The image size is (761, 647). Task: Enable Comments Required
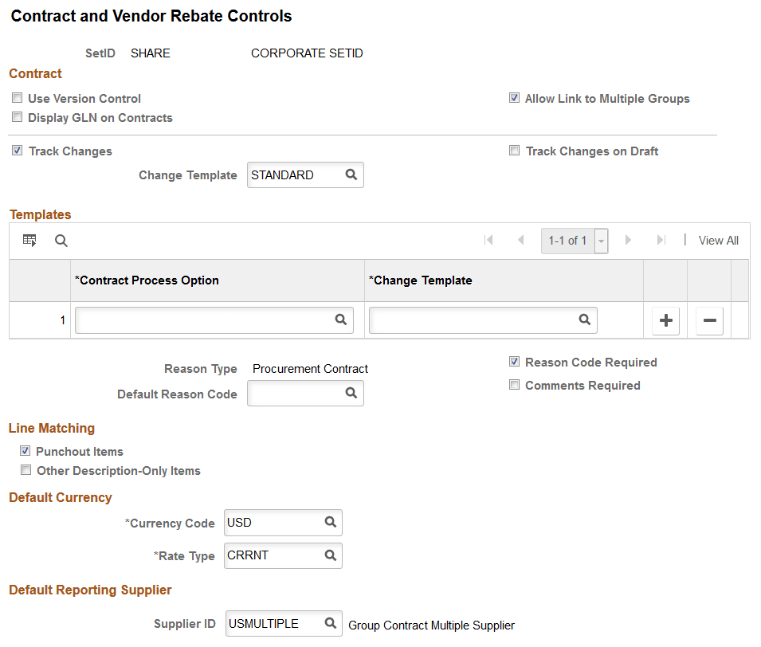(x=515, y=385)
